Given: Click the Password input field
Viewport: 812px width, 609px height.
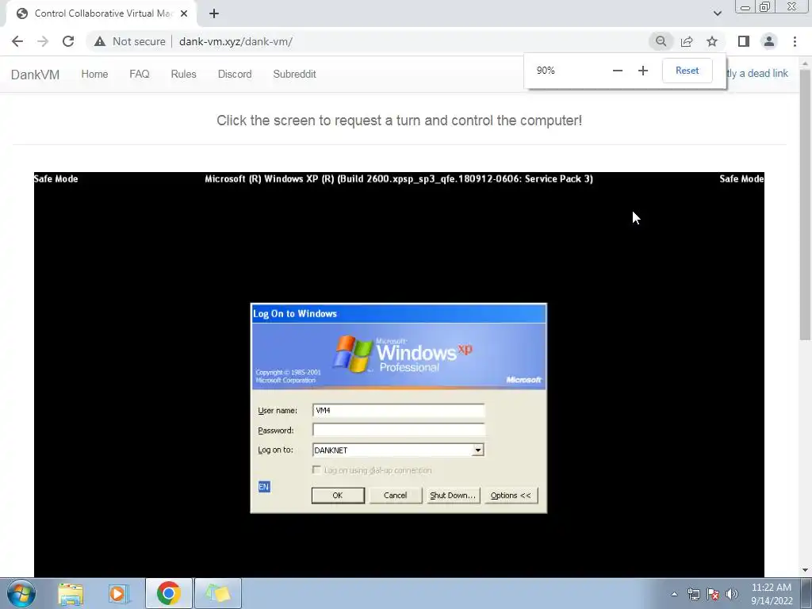Looking at the screenshot, I should click(x=398, y=430).
